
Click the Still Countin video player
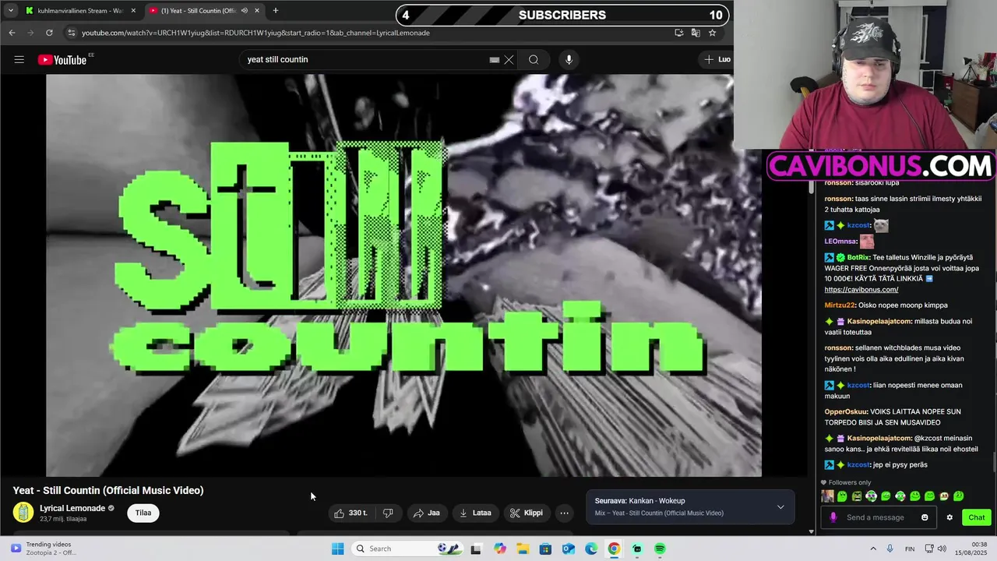click(403, 275)
